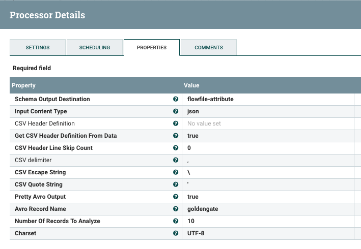Click help icon for CSV Header Definition
Image resolution: width=361 pixels, height=249 pixels.
(x=176, y=123)
